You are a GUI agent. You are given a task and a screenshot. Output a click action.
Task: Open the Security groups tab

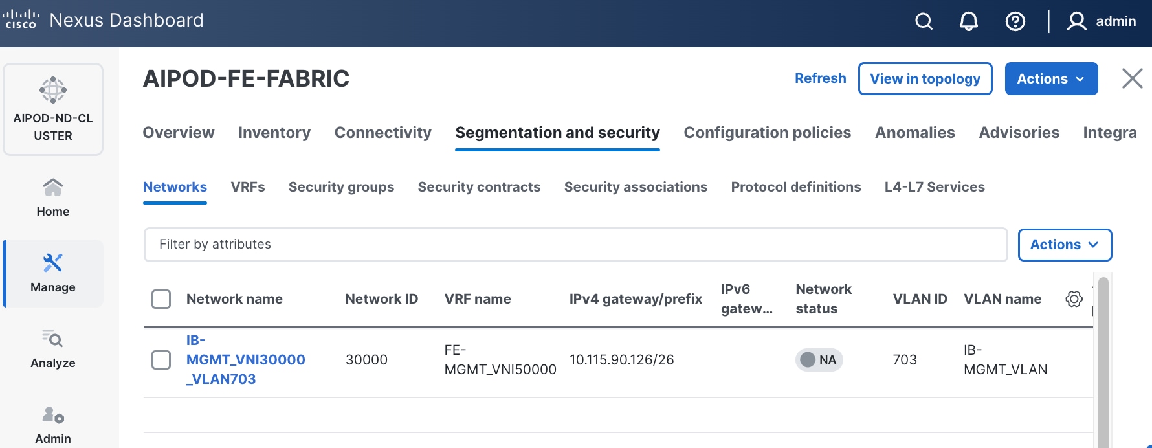[x=341, y=187]
